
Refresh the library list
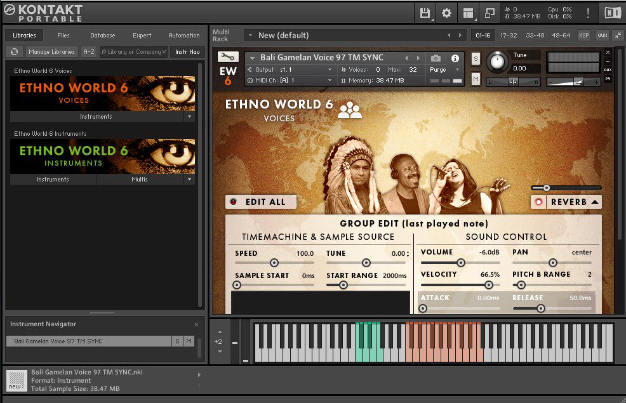[x=14, y=51]
